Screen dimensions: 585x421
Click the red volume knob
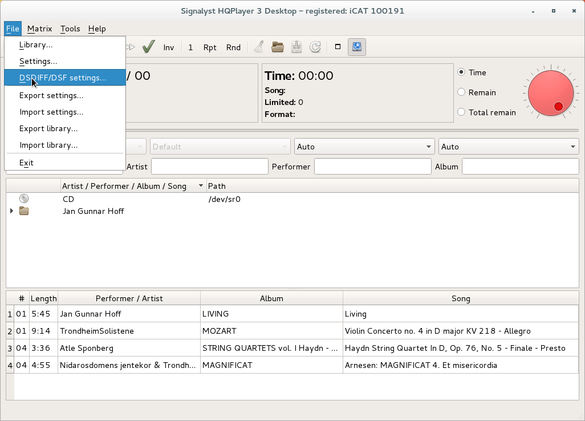pos(551,93)
